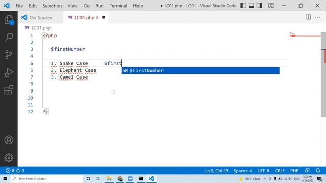326x183 pixels.
Task: Click the VS Code taskbar icon
Action: (151, 178)
